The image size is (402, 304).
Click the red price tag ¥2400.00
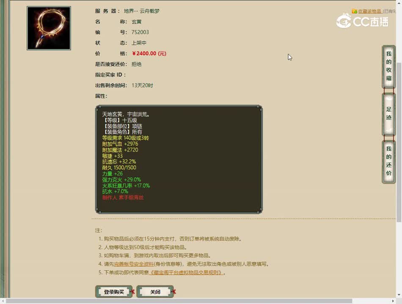tap(144, 53)
